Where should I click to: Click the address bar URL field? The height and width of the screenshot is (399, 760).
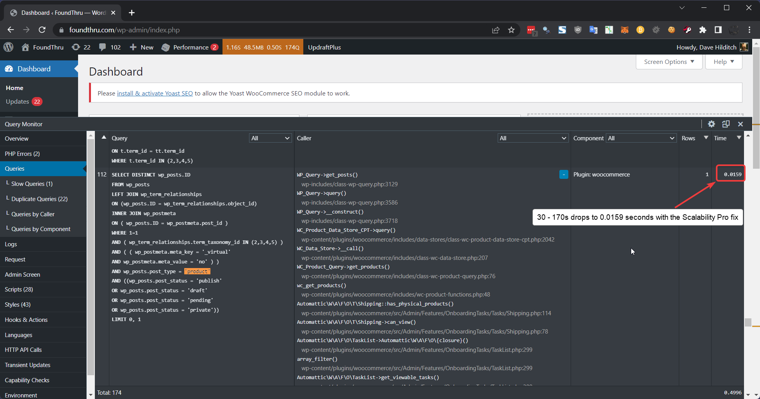click(x=273, y=30)
